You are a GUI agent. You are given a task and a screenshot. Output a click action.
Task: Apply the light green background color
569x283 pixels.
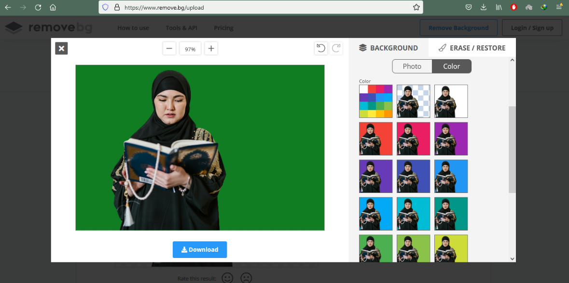pyautogui.click(x=413, y=248)
